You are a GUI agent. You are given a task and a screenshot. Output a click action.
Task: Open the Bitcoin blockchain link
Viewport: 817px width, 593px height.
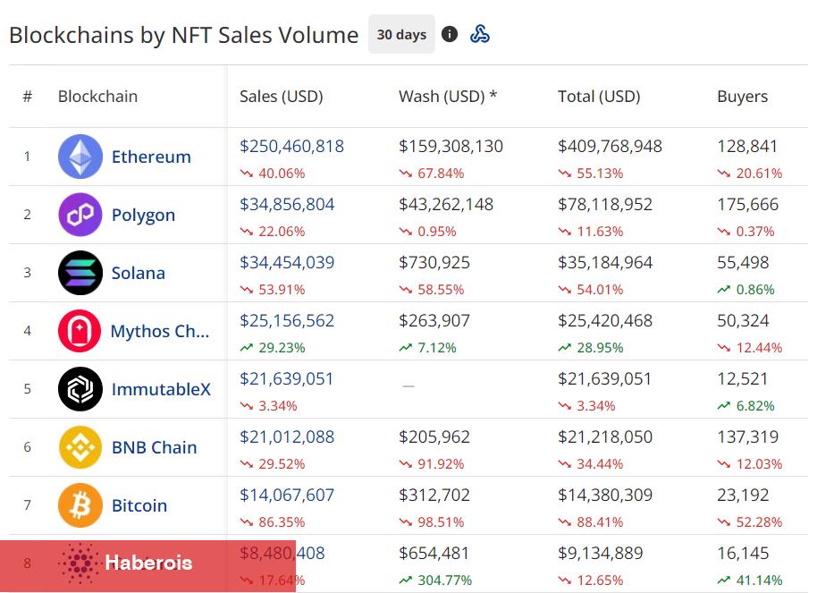click(x=139, y=505)
